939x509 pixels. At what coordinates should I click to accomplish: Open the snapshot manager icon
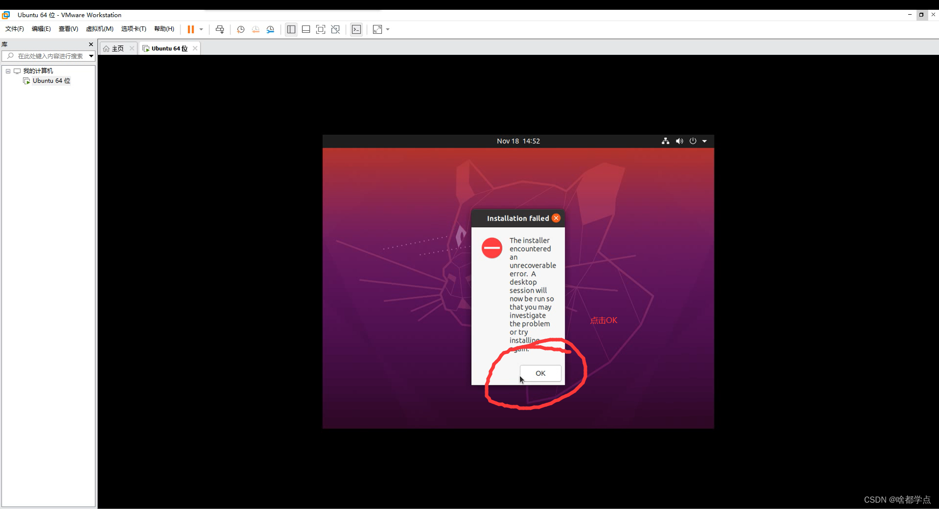tap(270, 29)
